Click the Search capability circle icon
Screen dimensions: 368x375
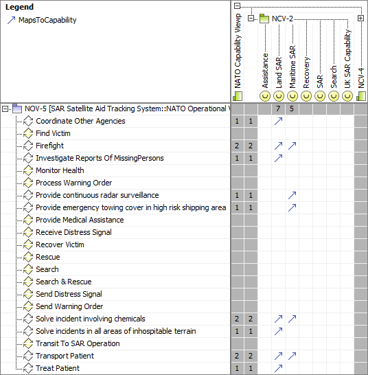[334, 96]
